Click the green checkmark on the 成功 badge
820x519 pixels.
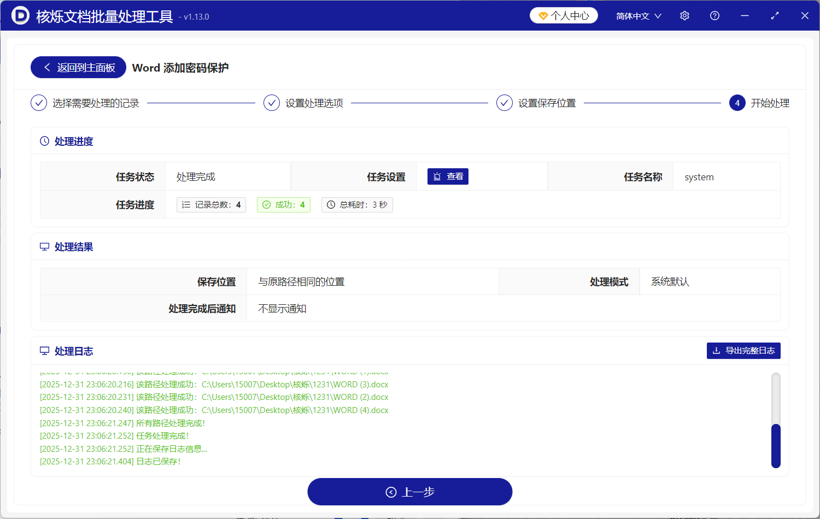tap(266, 204)
